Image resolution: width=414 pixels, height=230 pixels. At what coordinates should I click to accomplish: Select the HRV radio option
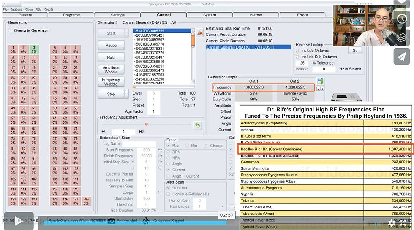(168, 158)
